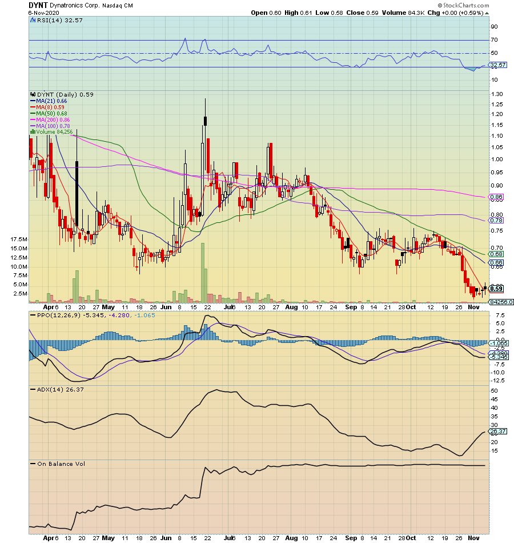The width and height of the screenshot is (514, 543).
Task: Click the RSI indicator icon beside RSI(14)
Action: click(33, 21)
